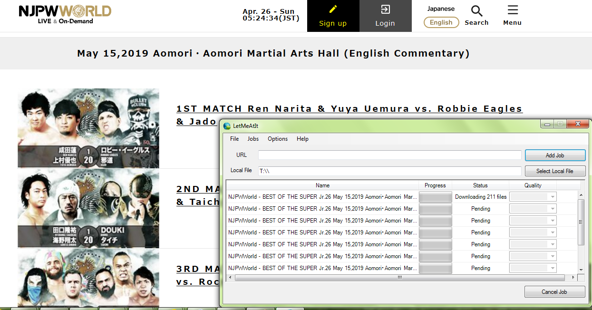Click Select Local File button
The image size is (592, 310).
[x=554, y=171]
